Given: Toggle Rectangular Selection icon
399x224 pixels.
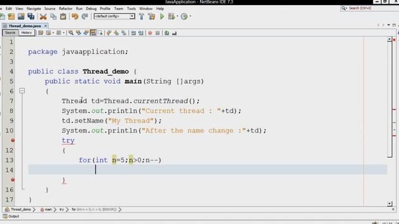Looking at the screenshot, I should [100, 33].
